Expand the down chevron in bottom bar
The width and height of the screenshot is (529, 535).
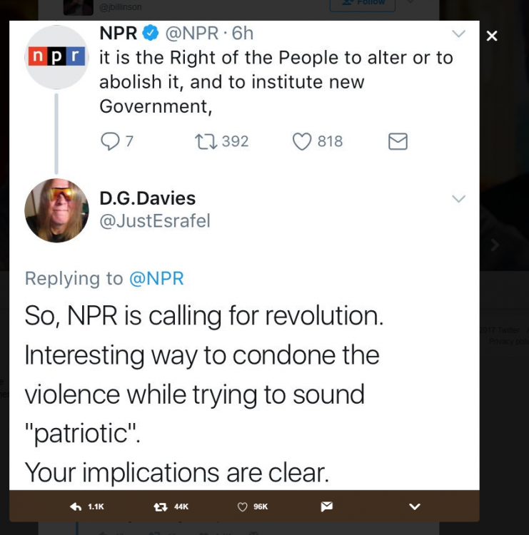click(415, 506)
